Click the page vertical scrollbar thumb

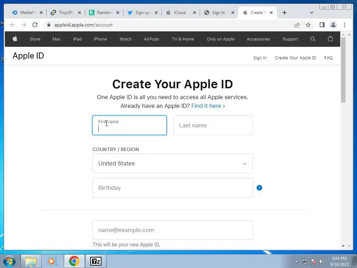pos(343,70)
